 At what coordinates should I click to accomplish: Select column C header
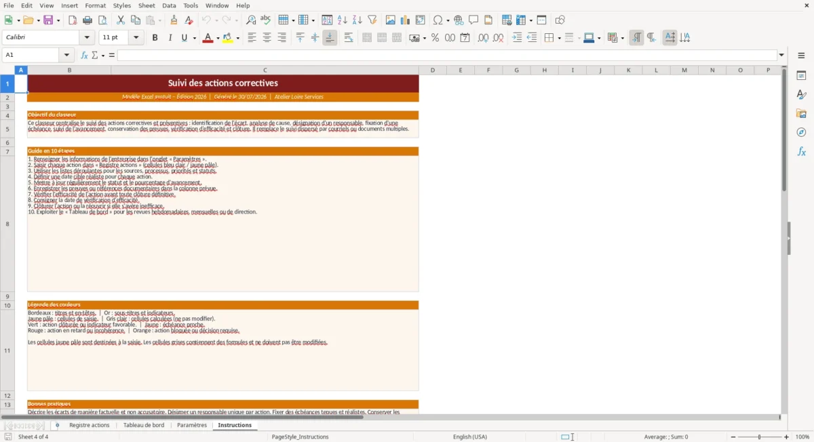point(265,70)
